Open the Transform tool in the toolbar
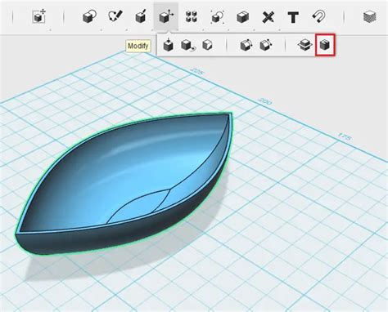Screen dimensions: 388x312 tap(38, 17)
